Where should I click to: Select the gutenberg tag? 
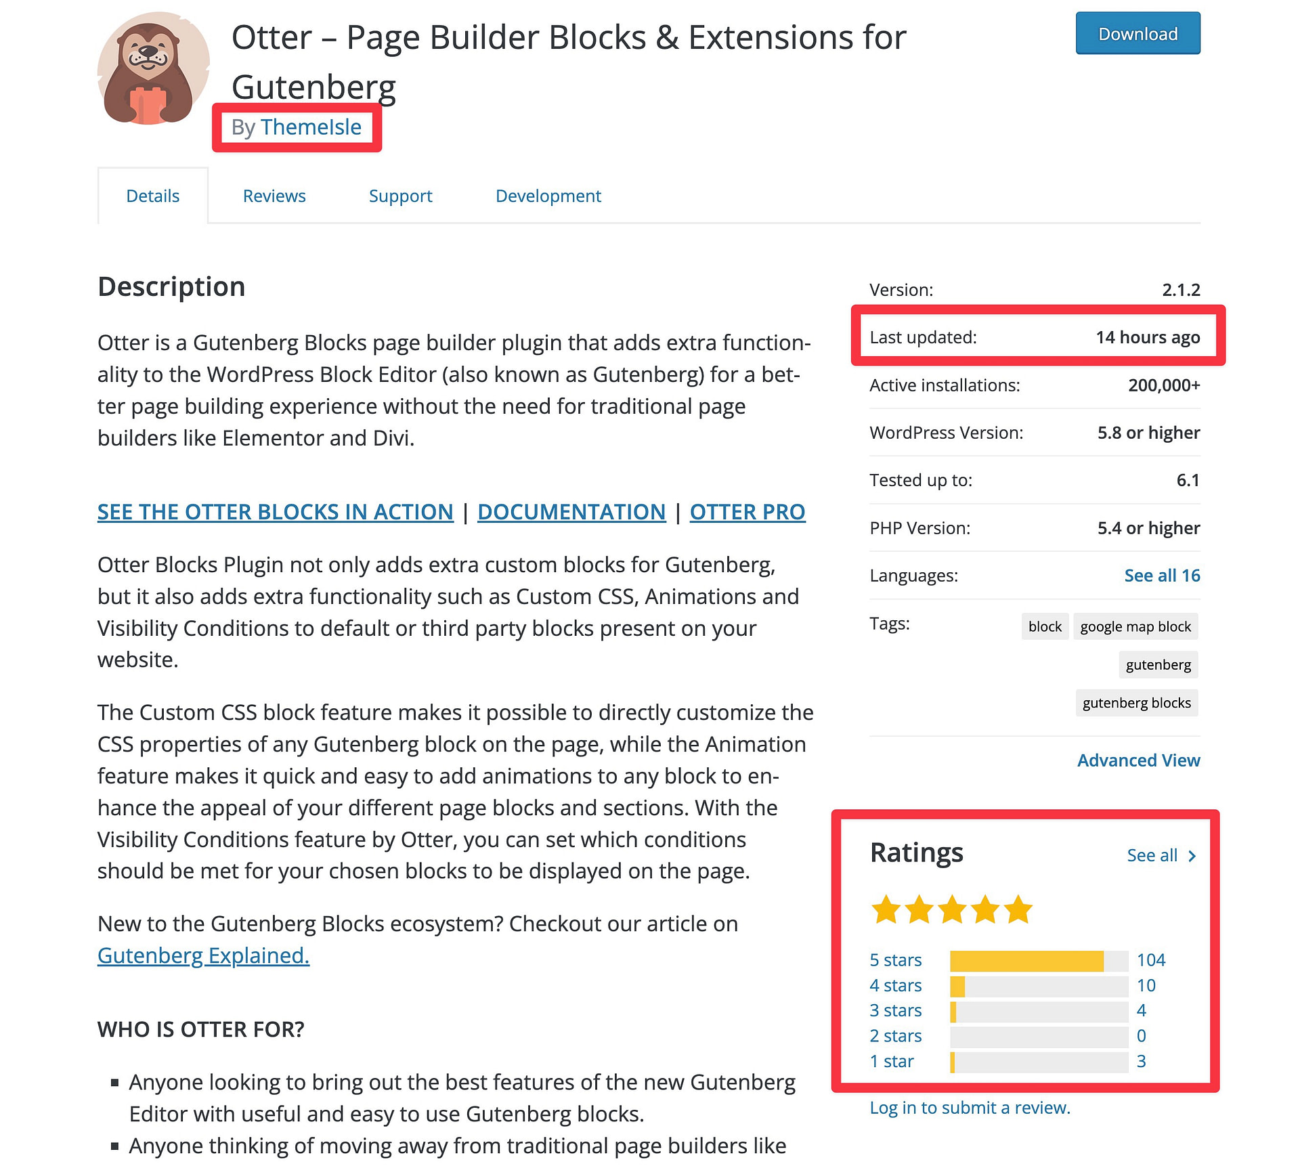click(1157, 664)
